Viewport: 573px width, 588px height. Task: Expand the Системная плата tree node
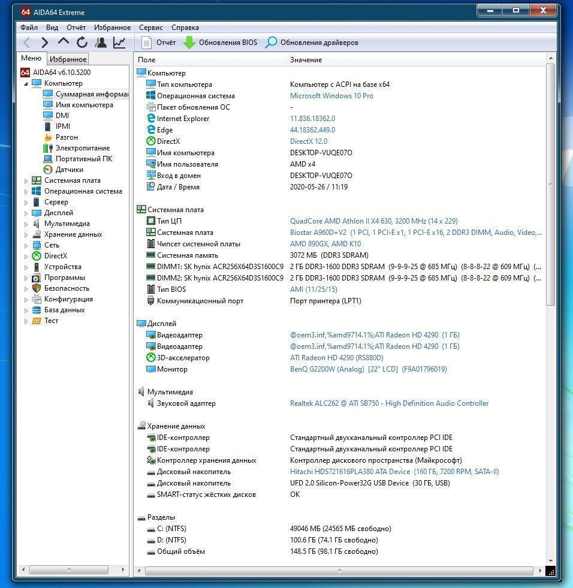click(x=26, y=181)
